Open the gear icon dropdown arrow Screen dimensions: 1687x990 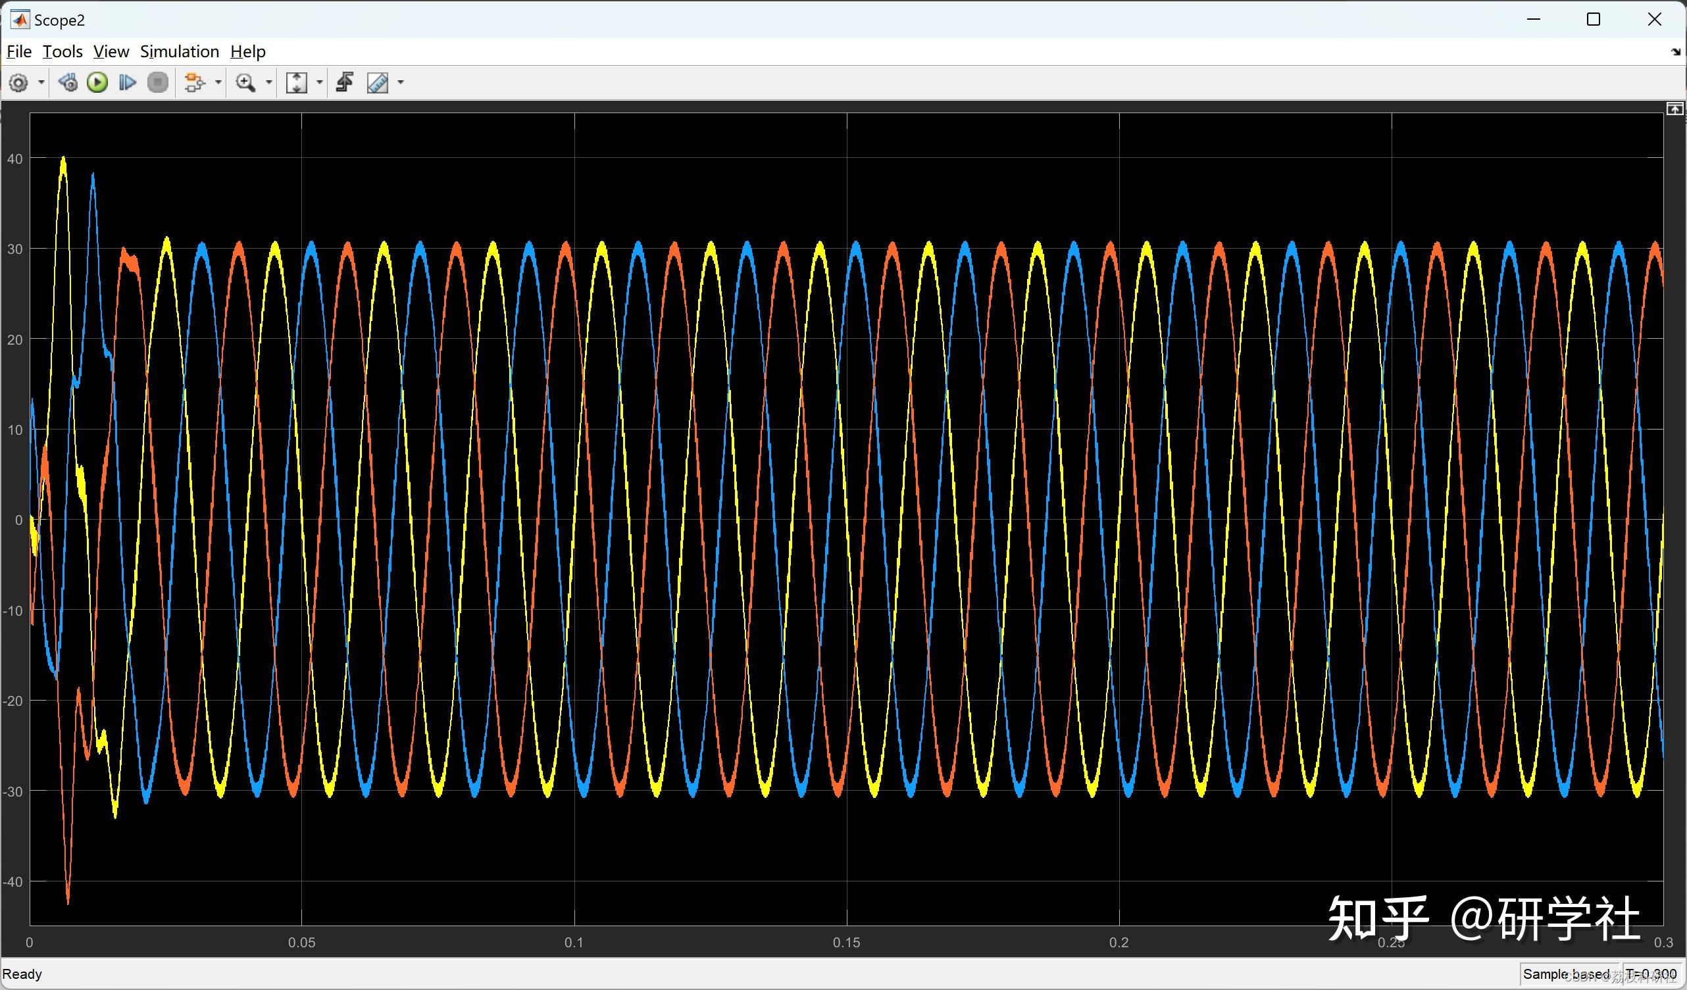click(40, 82)
